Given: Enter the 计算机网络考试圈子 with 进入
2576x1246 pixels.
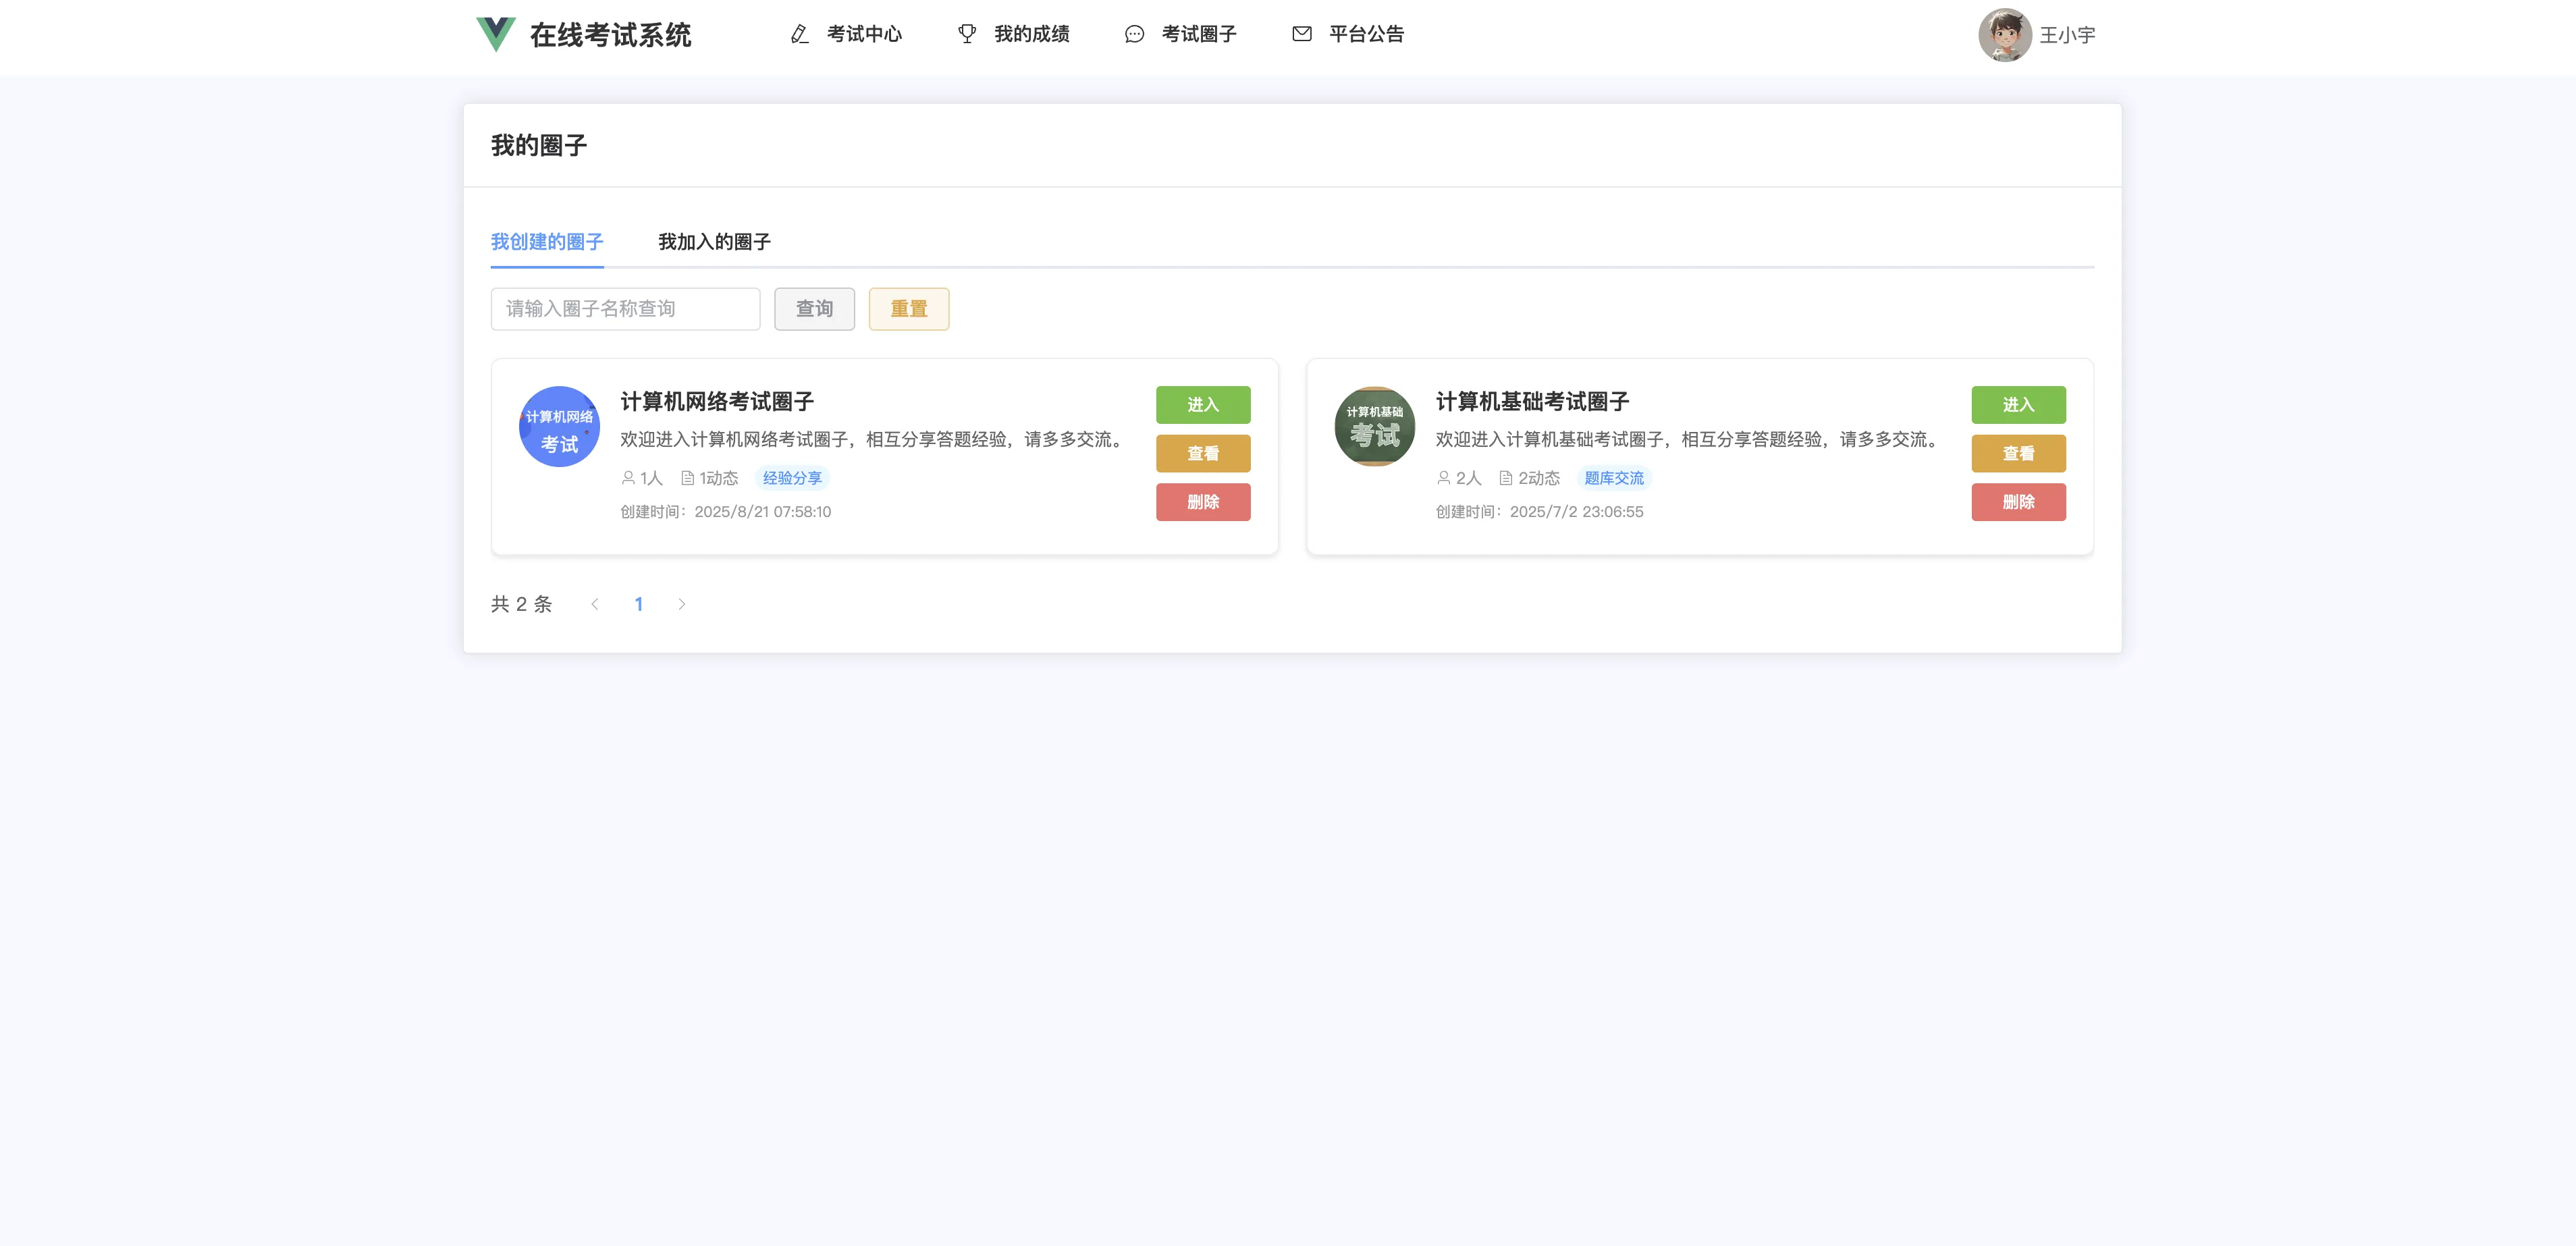Looking at the screenshot, I should [x=1202, y=405].
